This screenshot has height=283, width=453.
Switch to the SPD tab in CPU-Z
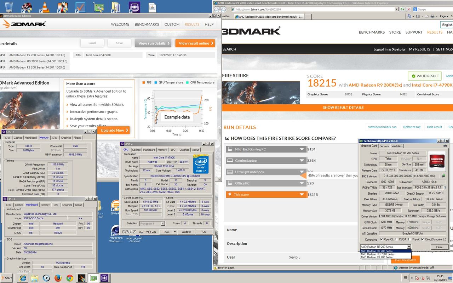173,150
